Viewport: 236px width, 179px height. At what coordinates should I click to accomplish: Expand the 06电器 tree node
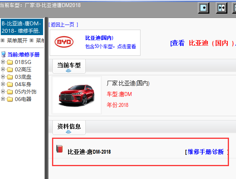coord(3,99)
